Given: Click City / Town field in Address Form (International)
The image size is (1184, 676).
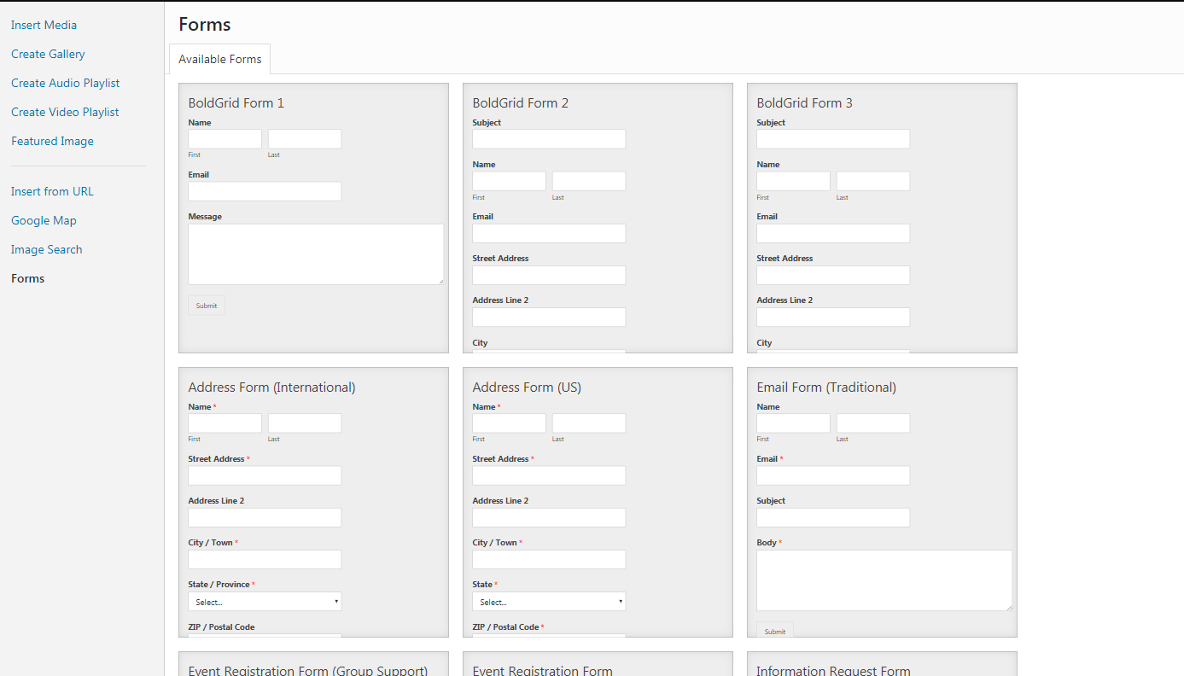Looking at the screenshot, I should click(x=265, y=559).
